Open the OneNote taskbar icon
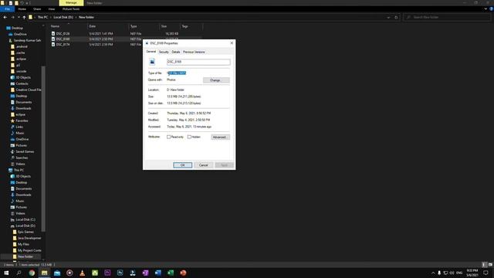Viewport: 494px width, 278px height. coord(145,273)
